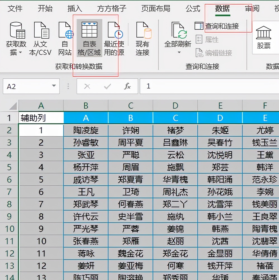The width and height of the screenshot is (279, 280).
Task: Click cell containing 陶凌旋
Action: [86, 130]
